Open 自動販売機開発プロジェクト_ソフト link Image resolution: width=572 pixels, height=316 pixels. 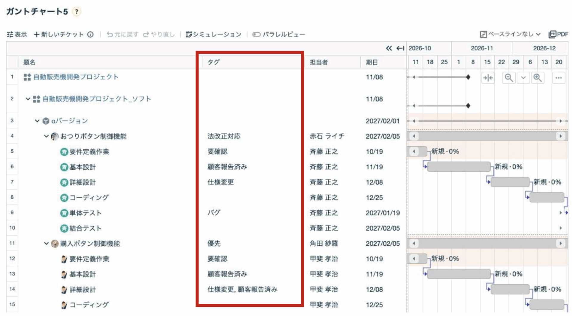97,99
